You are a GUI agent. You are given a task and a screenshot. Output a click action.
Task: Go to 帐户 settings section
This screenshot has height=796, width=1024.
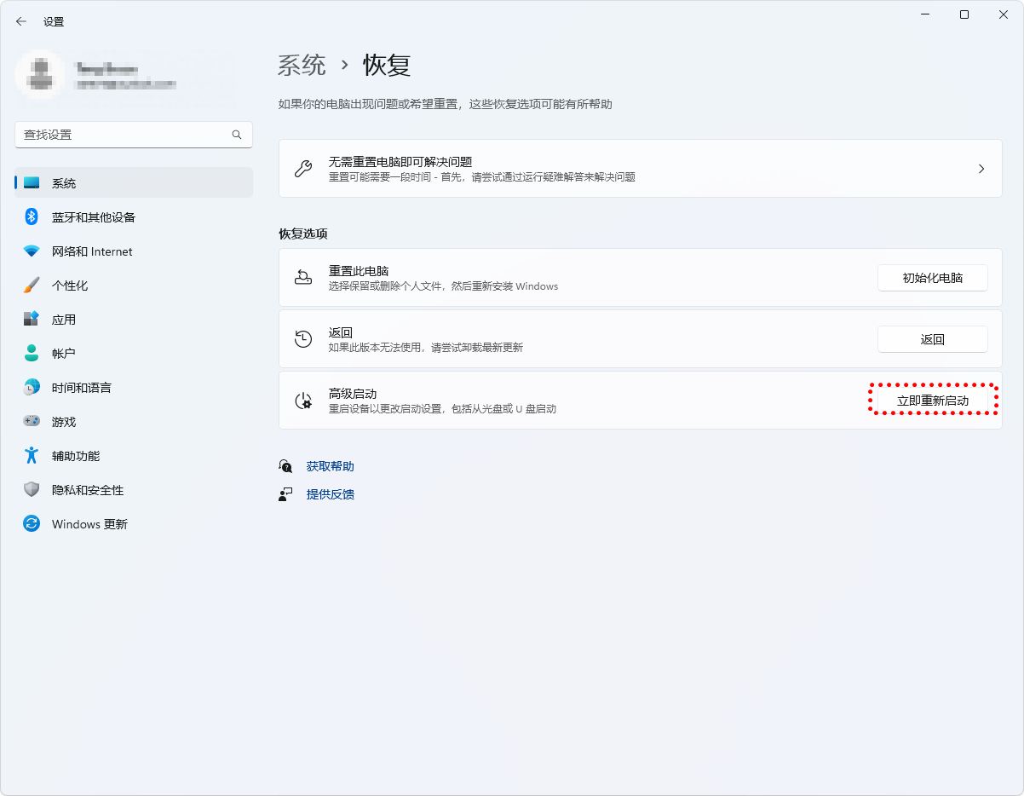64,354
